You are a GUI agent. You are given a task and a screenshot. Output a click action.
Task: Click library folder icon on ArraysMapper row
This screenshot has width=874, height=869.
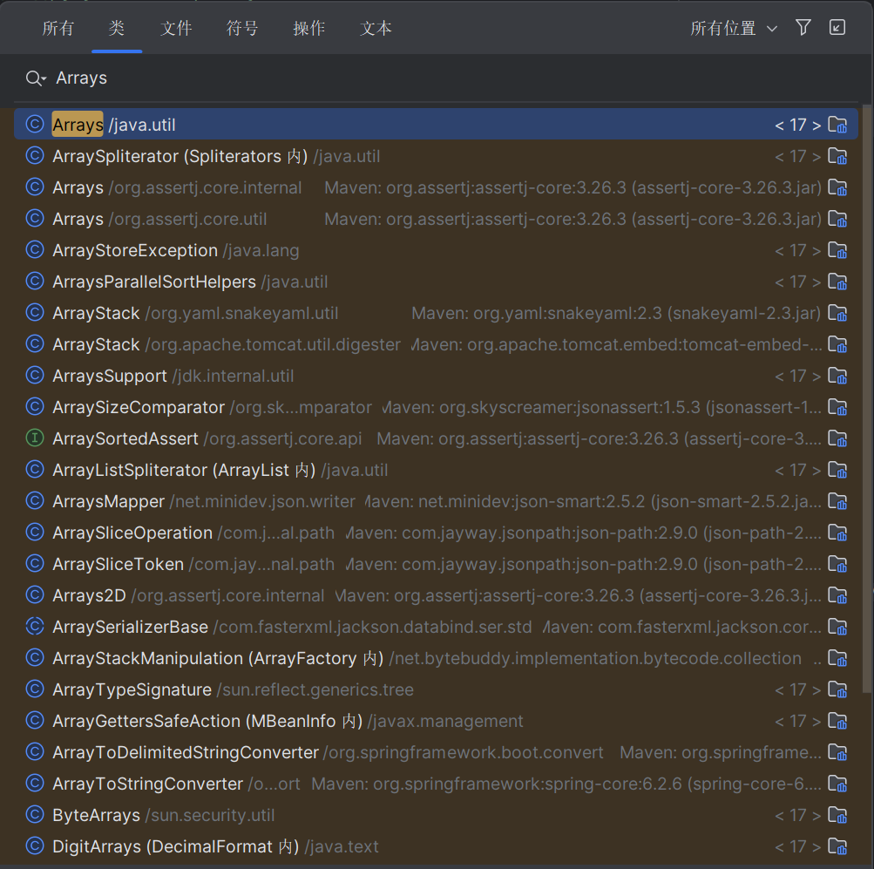(x=837, y=501)
